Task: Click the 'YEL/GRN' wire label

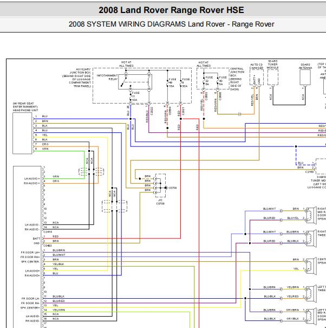Action: tap(58, 310)
